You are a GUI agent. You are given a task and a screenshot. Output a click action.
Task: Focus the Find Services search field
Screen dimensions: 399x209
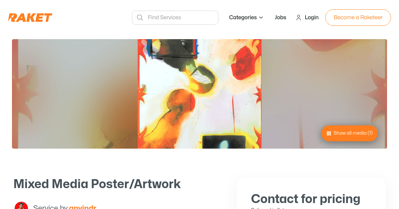pyautogui.click(x=175, y=18)
